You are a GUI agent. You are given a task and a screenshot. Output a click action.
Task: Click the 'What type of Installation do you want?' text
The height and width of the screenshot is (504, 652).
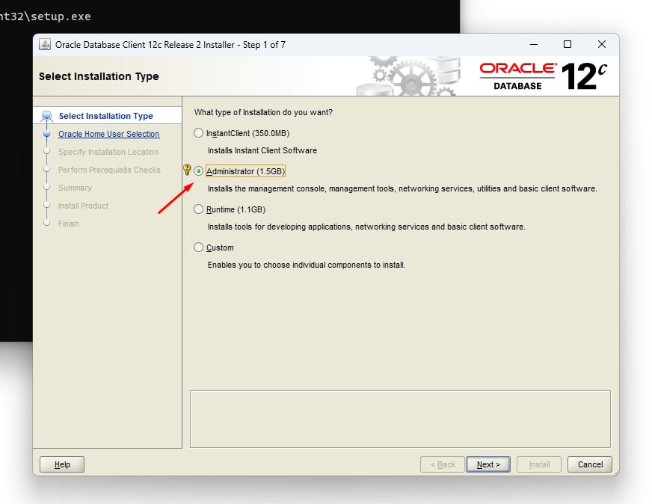click(x=263, y=112)
